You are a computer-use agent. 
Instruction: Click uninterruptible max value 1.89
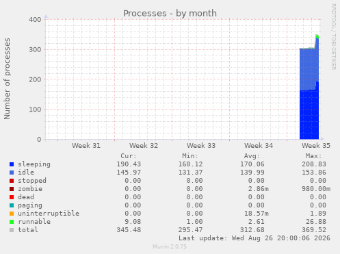318,214
